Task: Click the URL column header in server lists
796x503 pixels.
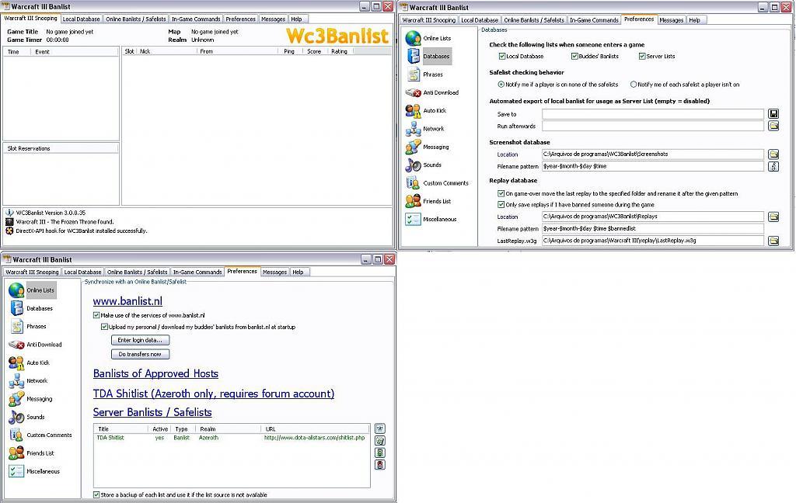Action: pos(316,429)
